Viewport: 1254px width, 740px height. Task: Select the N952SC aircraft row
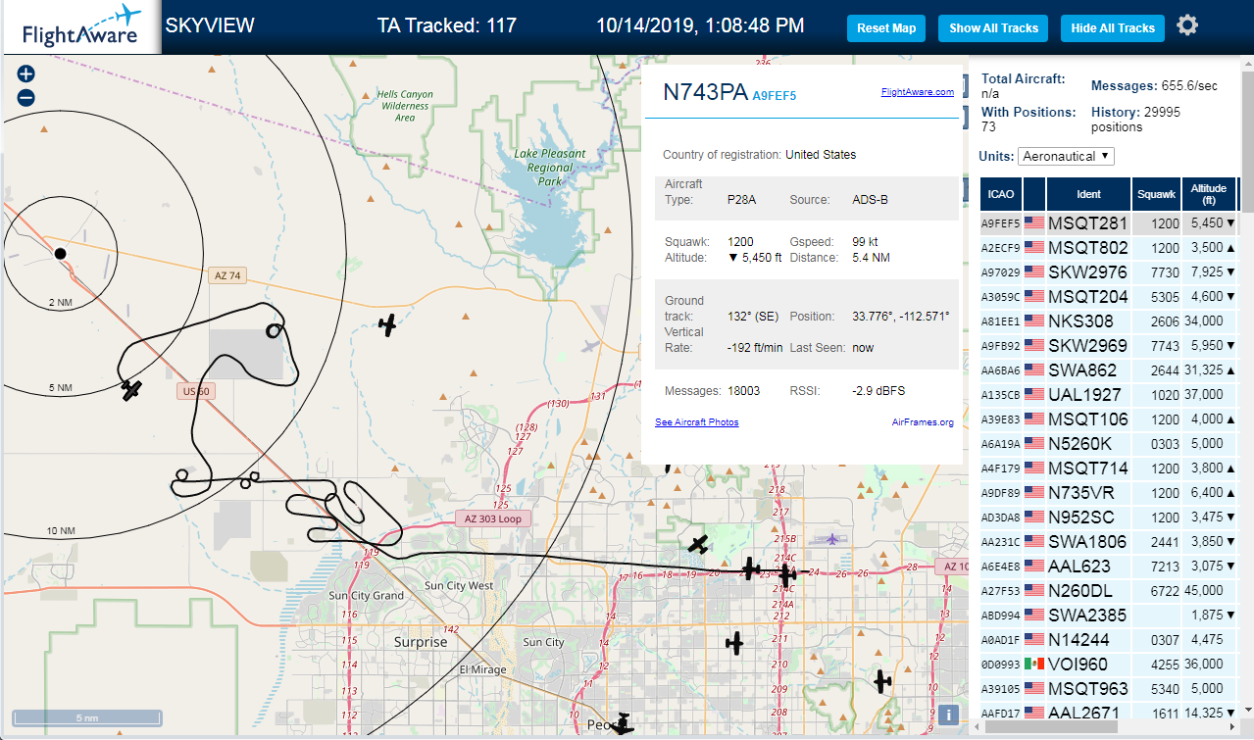click(1109, 518)
